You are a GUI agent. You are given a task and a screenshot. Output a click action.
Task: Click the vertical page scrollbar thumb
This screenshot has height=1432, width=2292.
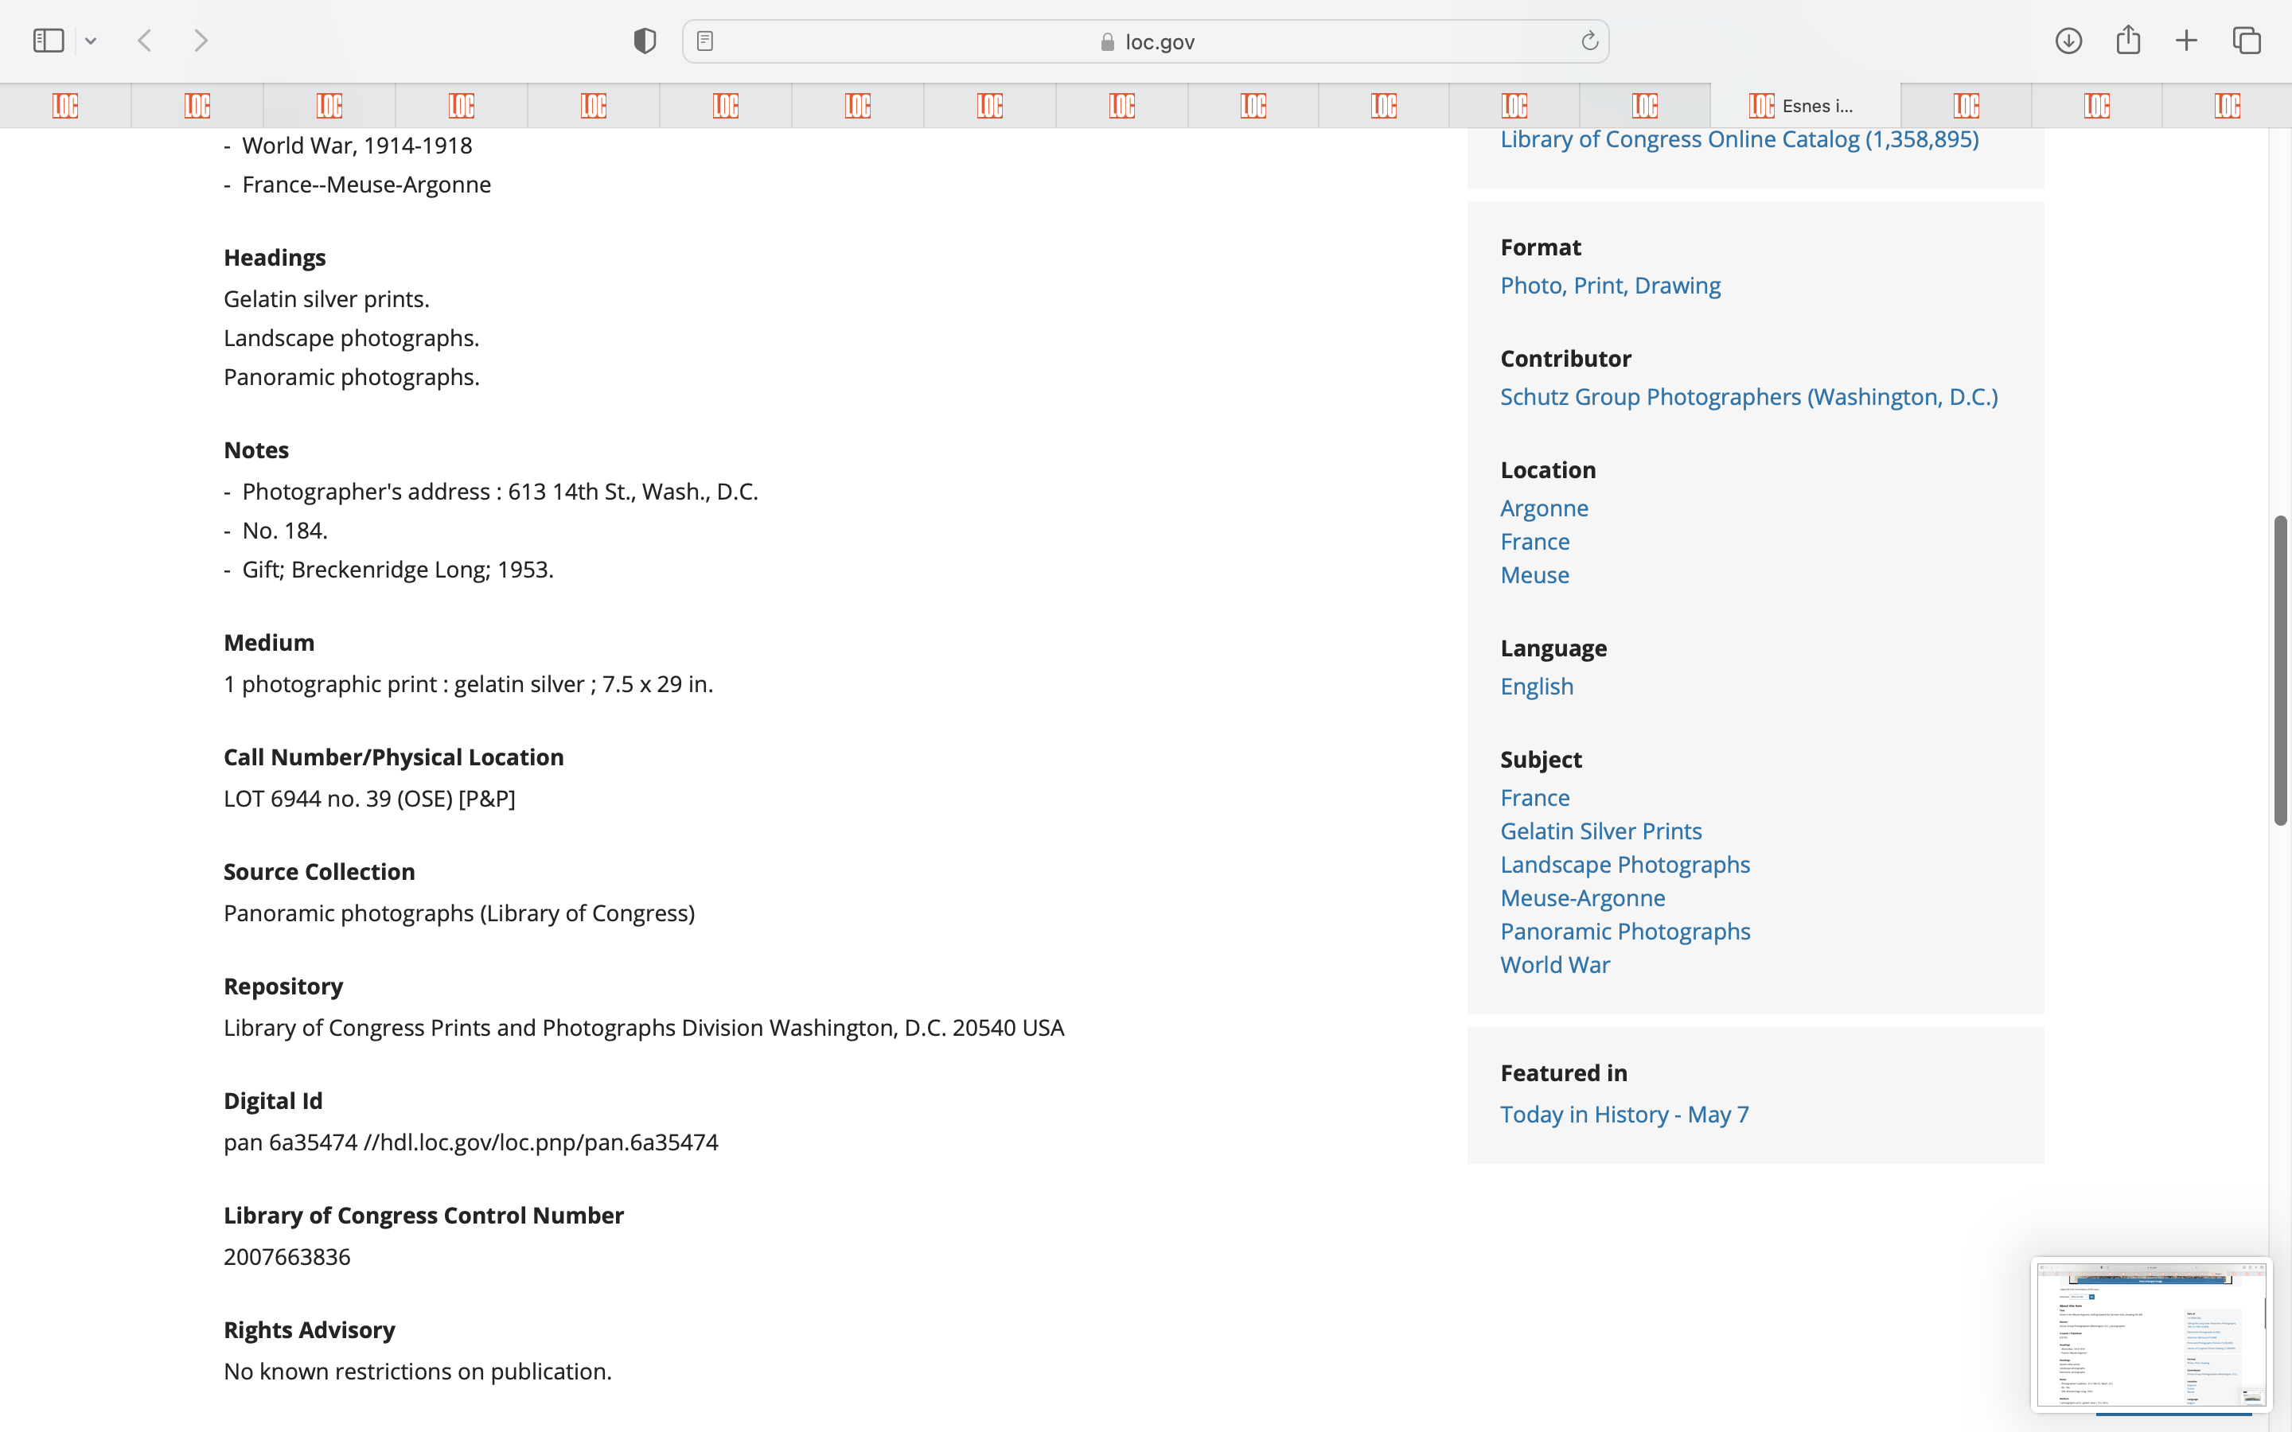(x=2281, y=670)
